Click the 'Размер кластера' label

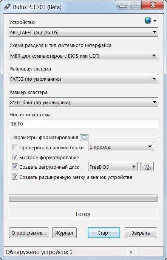coord(28,92)
